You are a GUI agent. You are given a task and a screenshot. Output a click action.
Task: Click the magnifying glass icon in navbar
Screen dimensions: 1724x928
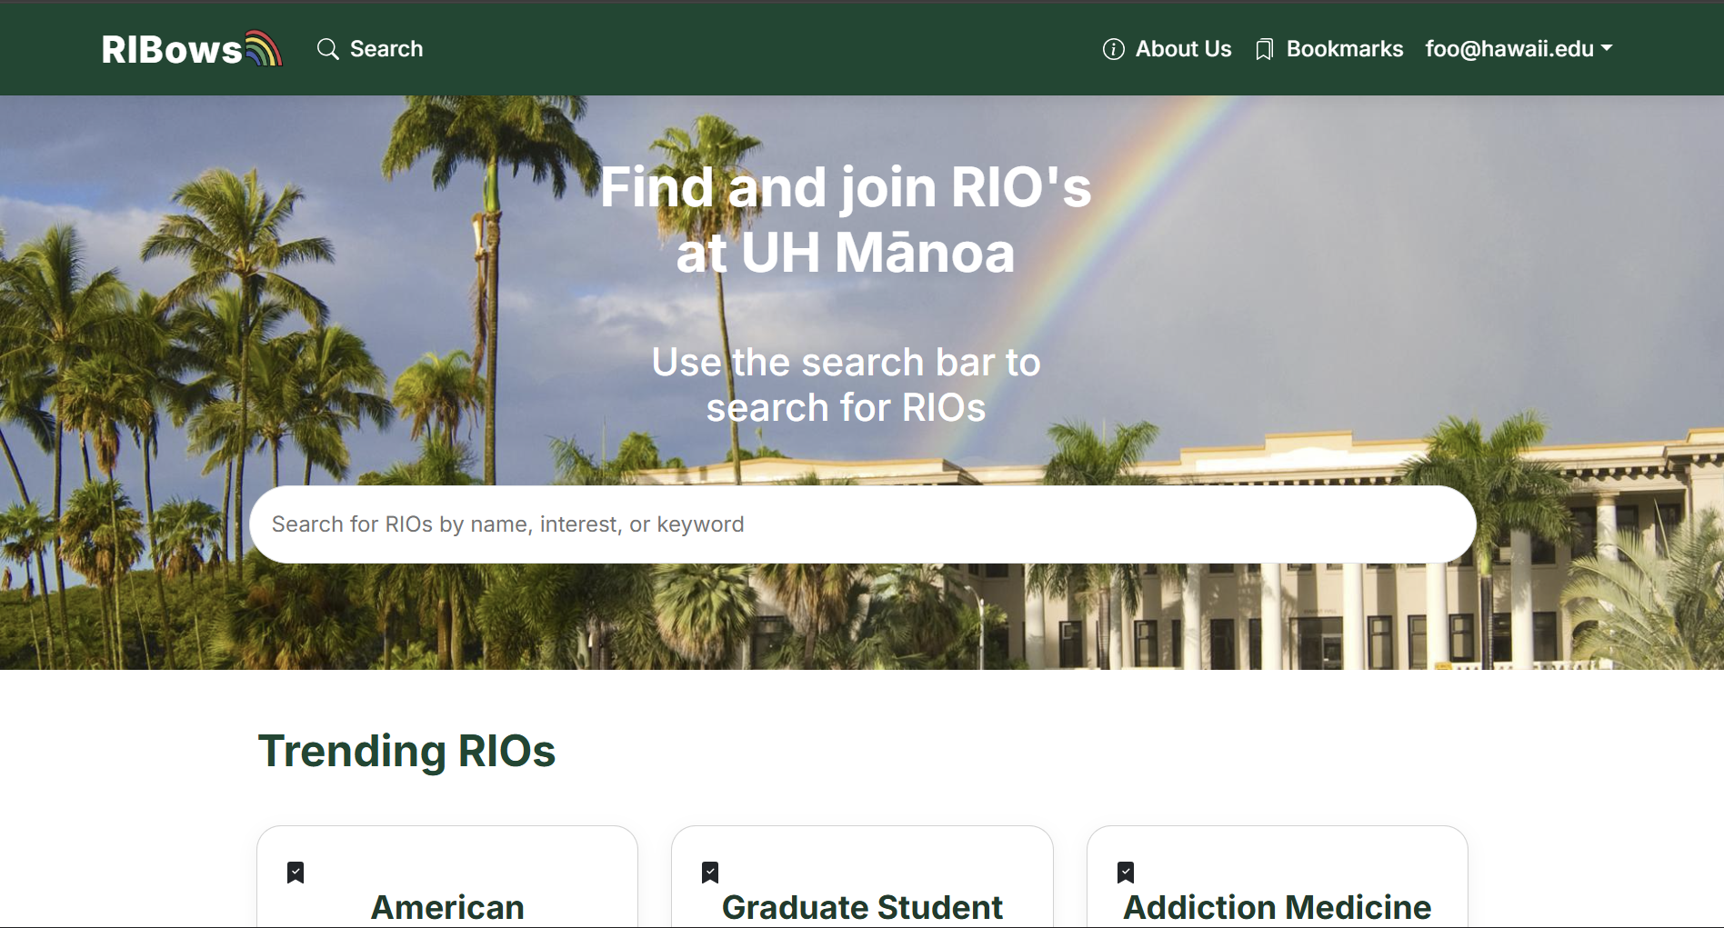327,49
